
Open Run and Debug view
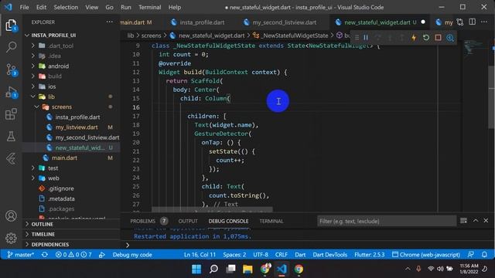[x=11, y=92]
